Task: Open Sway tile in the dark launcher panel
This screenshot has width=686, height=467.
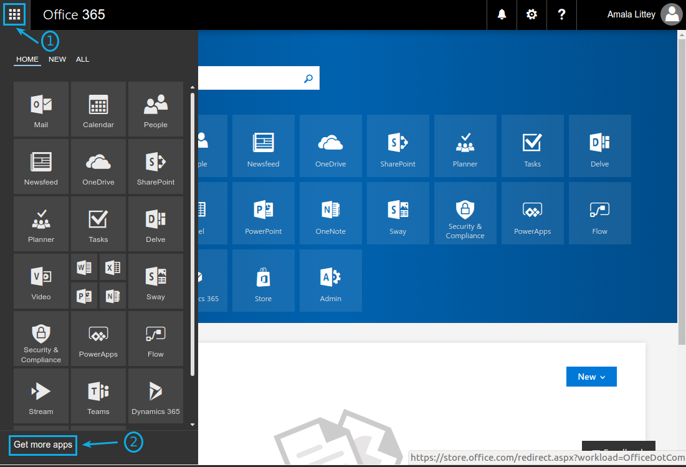Action: [x=156, y=281]
